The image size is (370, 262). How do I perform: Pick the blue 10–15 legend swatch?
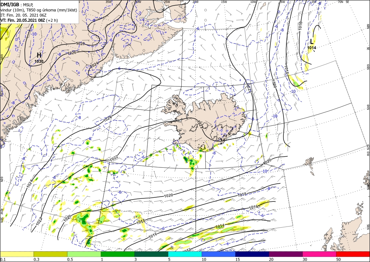click(219, 254)
